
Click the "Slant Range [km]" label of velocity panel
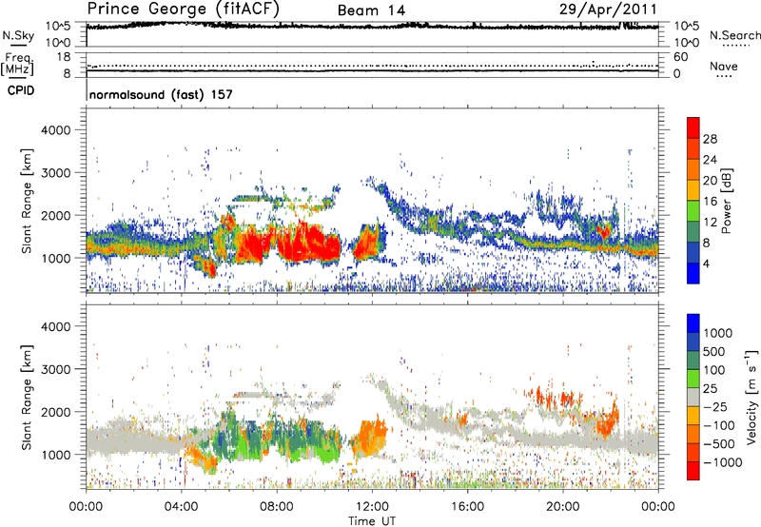tap(27, 397)
